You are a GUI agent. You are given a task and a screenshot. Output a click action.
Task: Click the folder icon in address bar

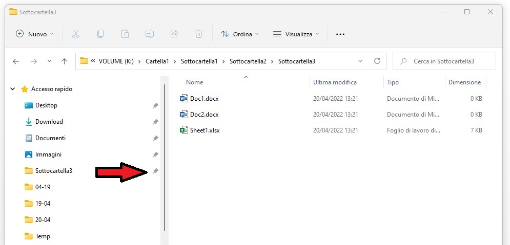[84, 61]
